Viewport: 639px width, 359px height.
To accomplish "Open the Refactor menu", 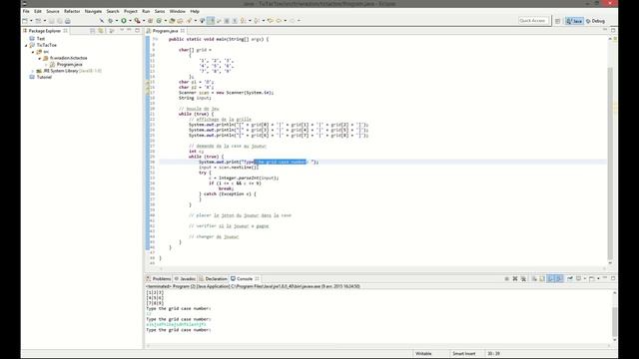I will [x=72, y=11].
